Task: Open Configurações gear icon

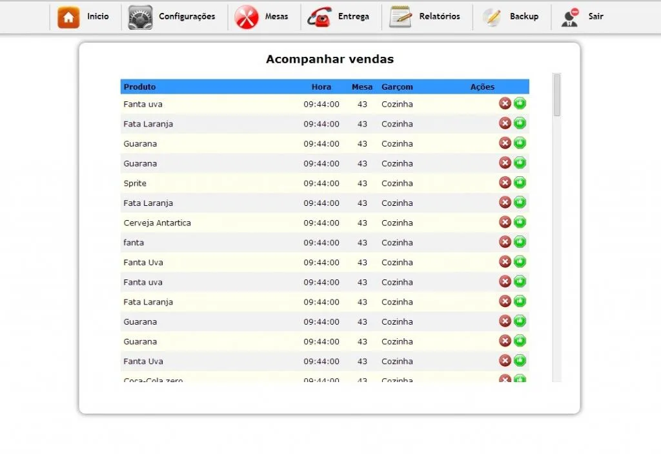Action: point(140,17)
